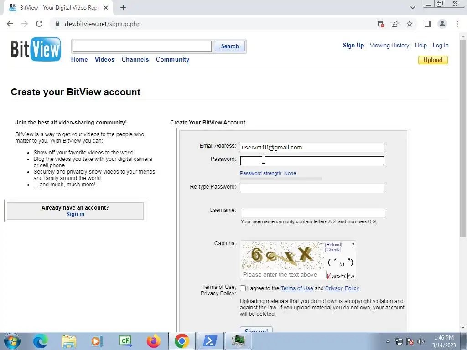Open File Explorer from taskbar

pos(69,341)
